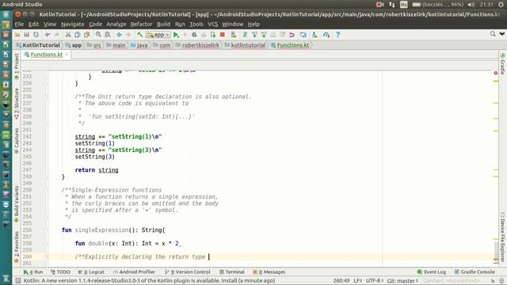
Task: Click the Project Structure icon
Action: click(303, 35)
